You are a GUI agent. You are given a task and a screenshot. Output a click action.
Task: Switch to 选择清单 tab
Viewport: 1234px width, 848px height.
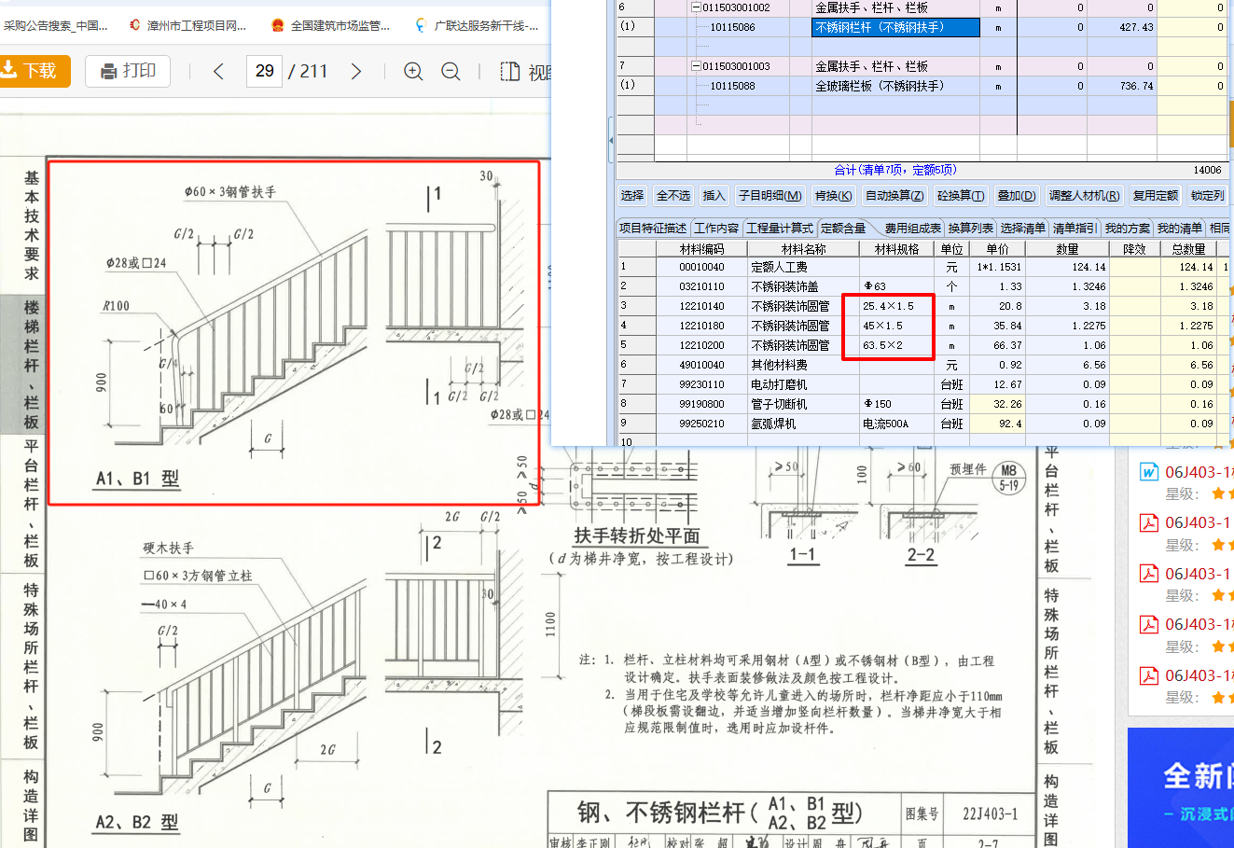coord(1023,228)
